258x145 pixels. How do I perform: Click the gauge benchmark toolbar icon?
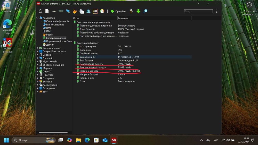pos(102,11)
